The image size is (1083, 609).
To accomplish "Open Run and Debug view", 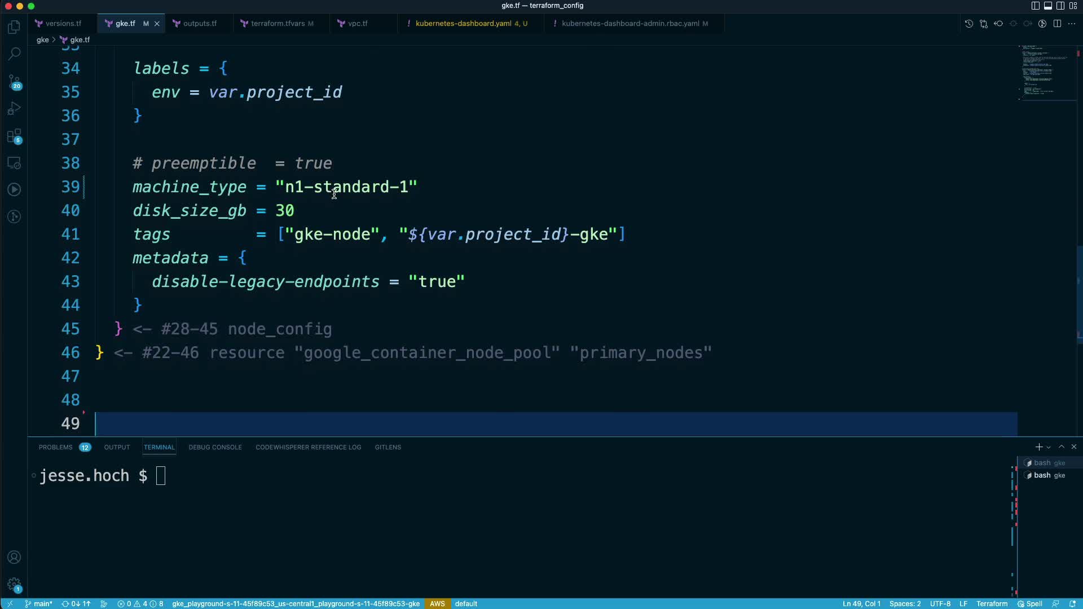I will (x=14, y=108).
